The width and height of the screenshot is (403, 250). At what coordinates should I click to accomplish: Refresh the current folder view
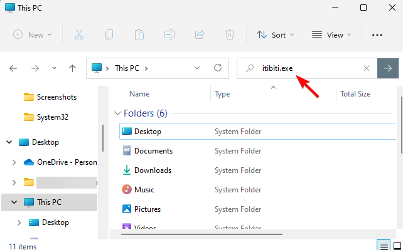[x=218, y=68]
